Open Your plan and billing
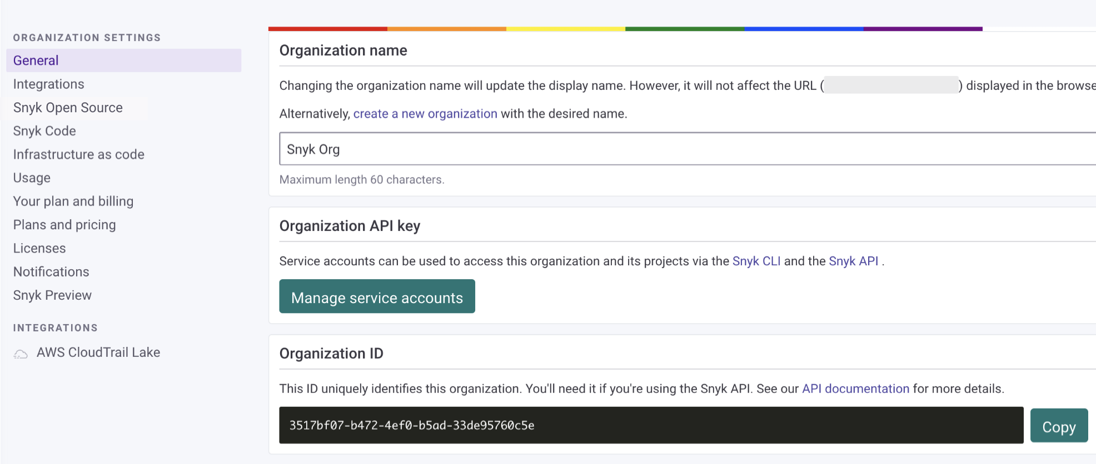Screen dimensions: 1096x464 [73, 201]
